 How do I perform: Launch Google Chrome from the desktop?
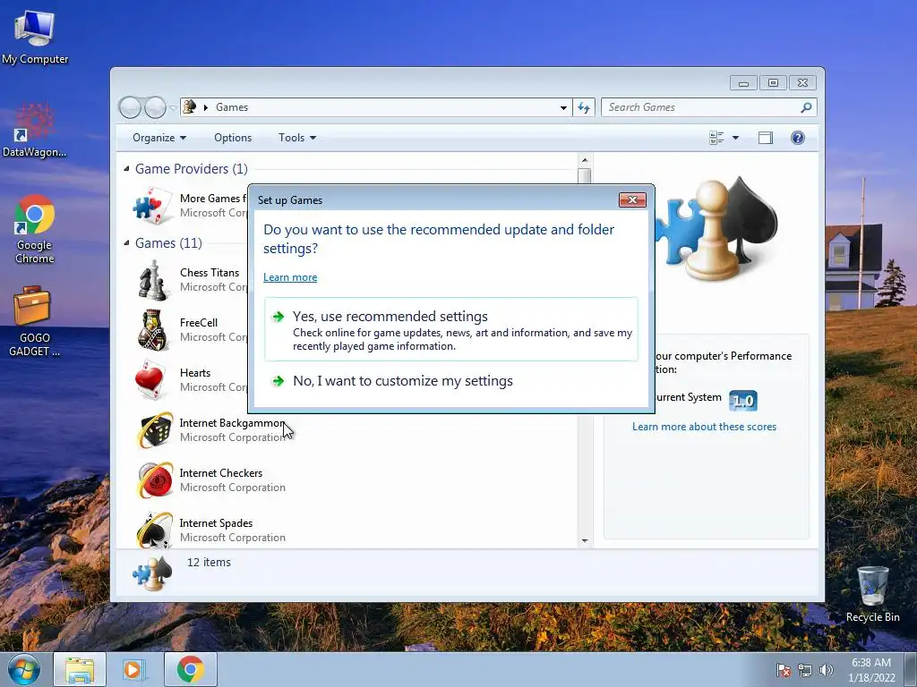click(x=35, y=229)
